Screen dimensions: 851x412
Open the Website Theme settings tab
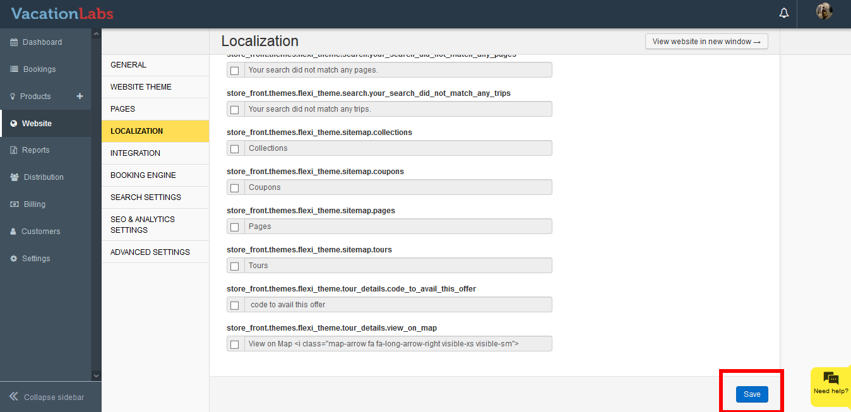(141, 87)
